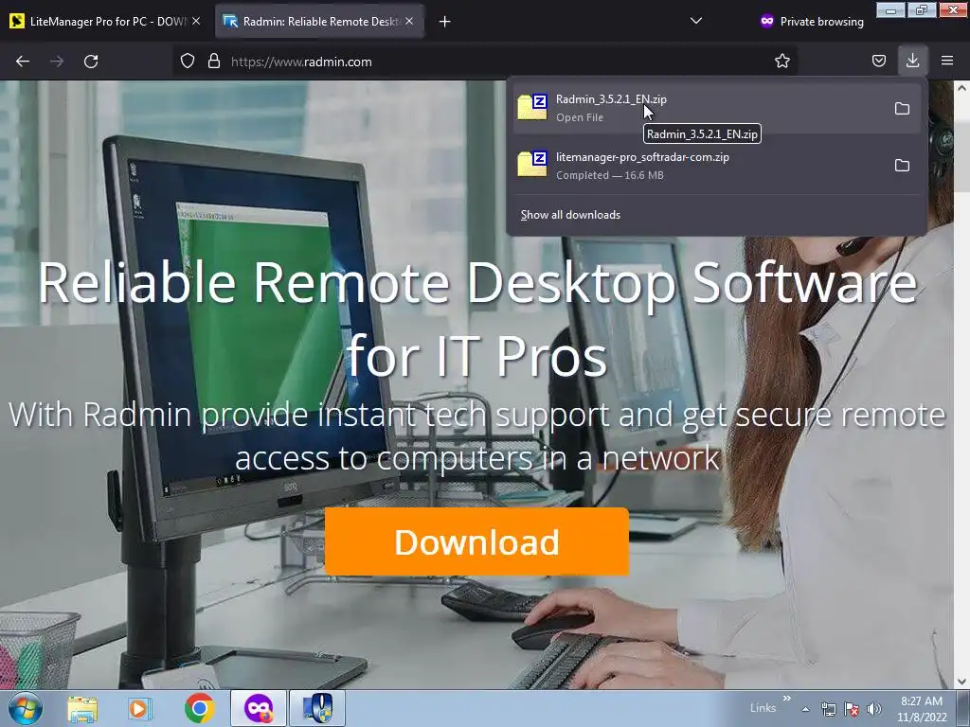The image size is (970, 727).
Task: Show litemanager-pro zip in its folder
Action: tap(902, 165)
